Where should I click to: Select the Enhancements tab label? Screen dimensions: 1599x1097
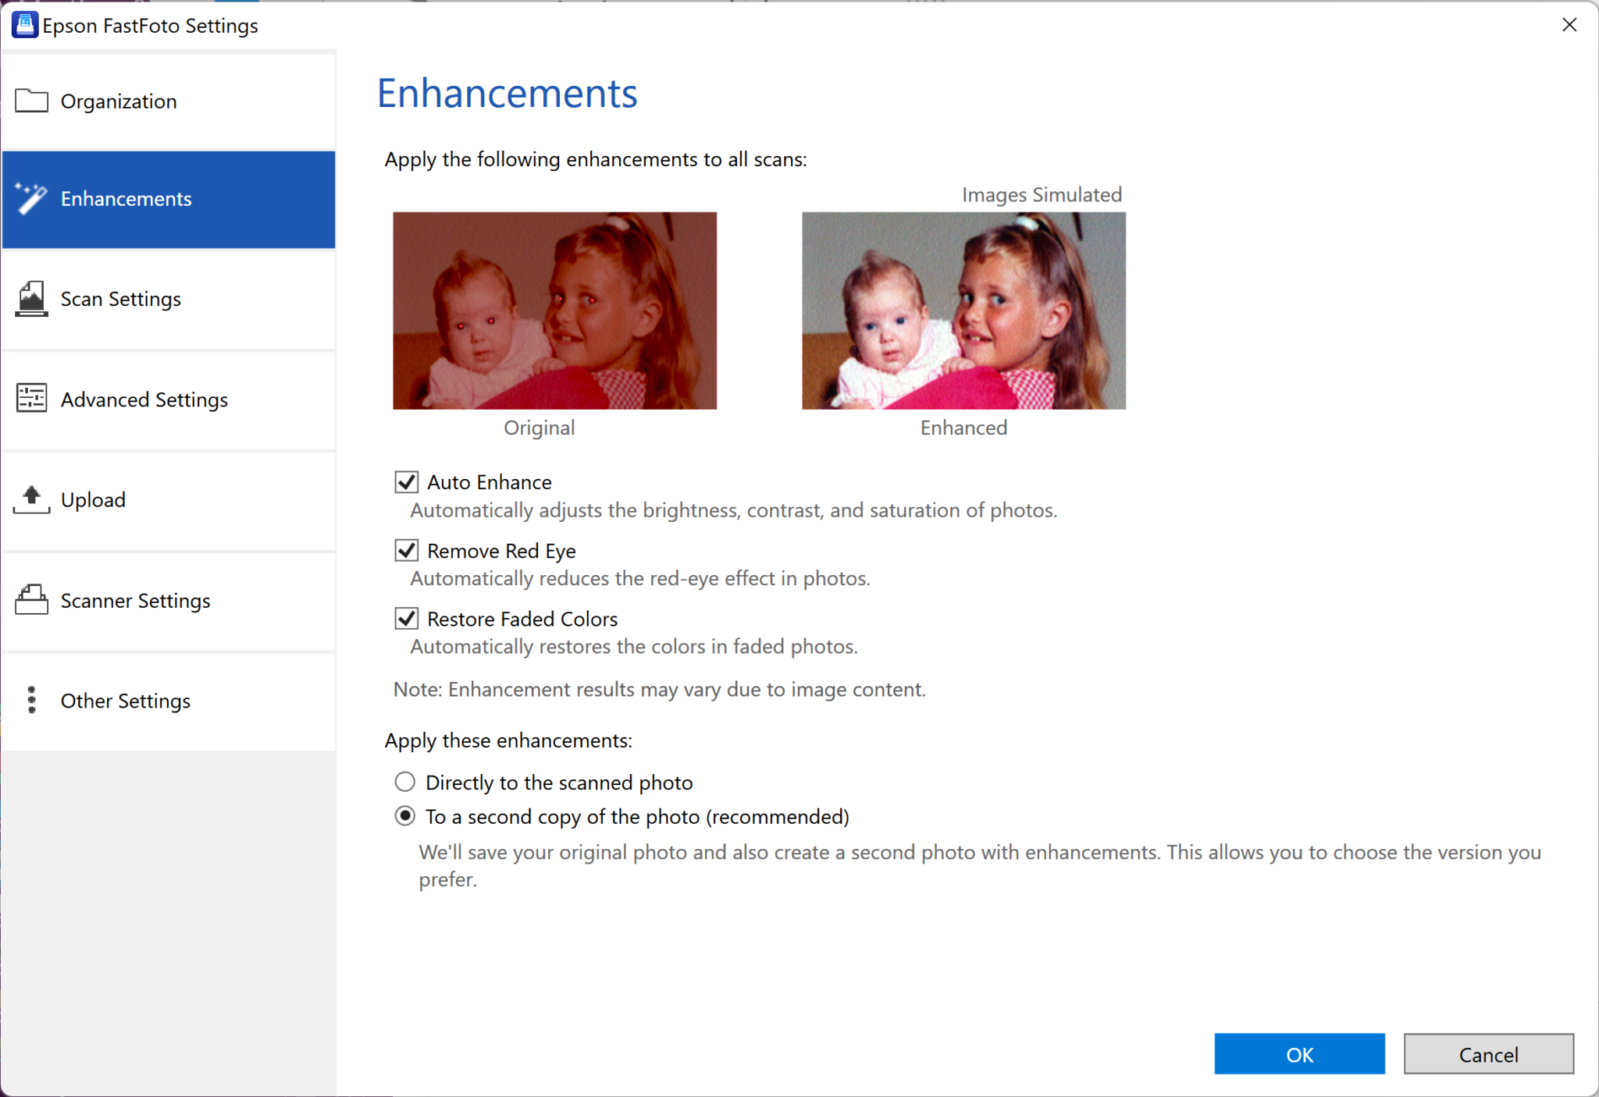[126, 199]
